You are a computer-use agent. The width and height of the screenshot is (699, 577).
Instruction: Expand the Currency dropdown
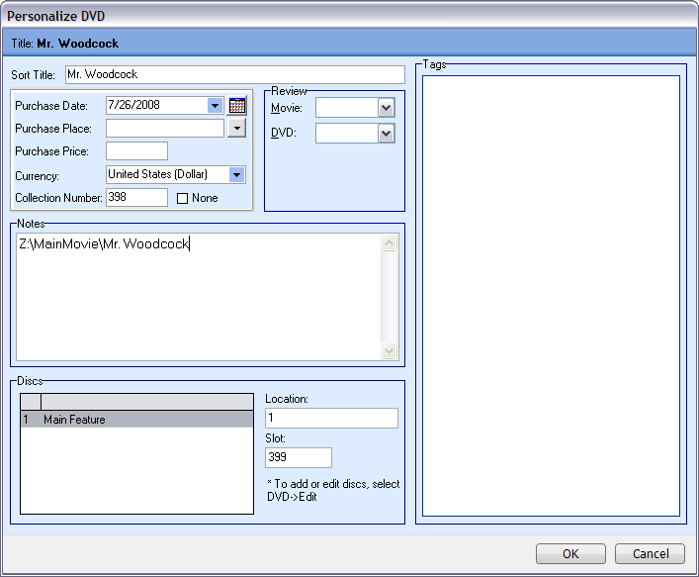click(x=236, y=174)
